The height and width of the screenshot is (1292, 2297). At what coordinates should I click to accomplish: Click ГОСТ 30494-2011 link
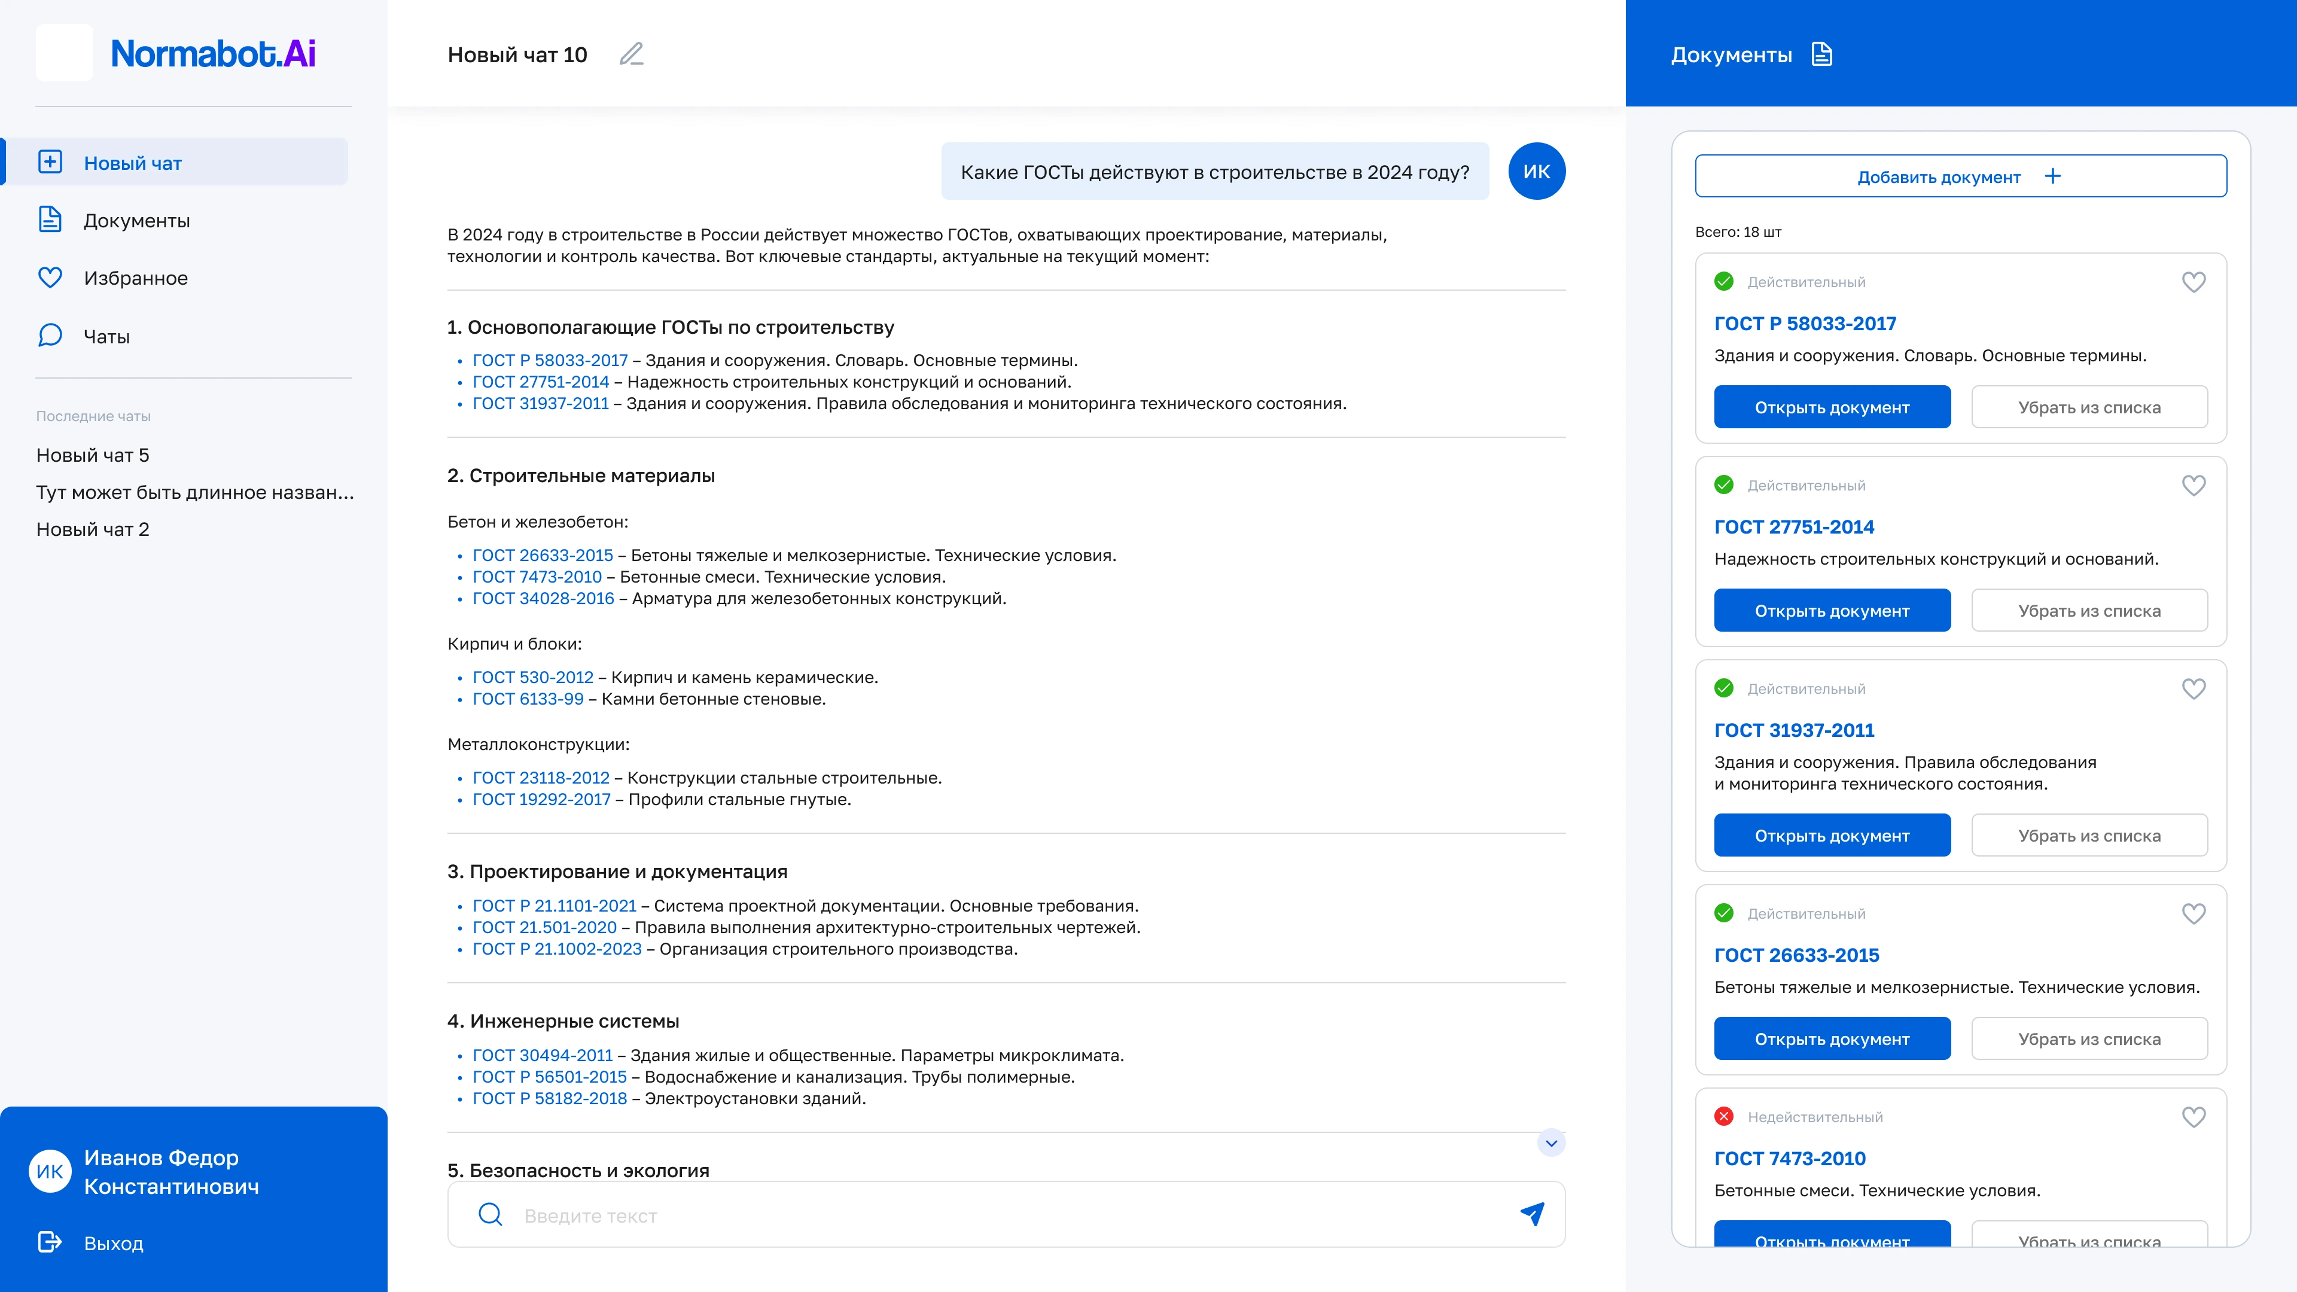click(542, 1056)
